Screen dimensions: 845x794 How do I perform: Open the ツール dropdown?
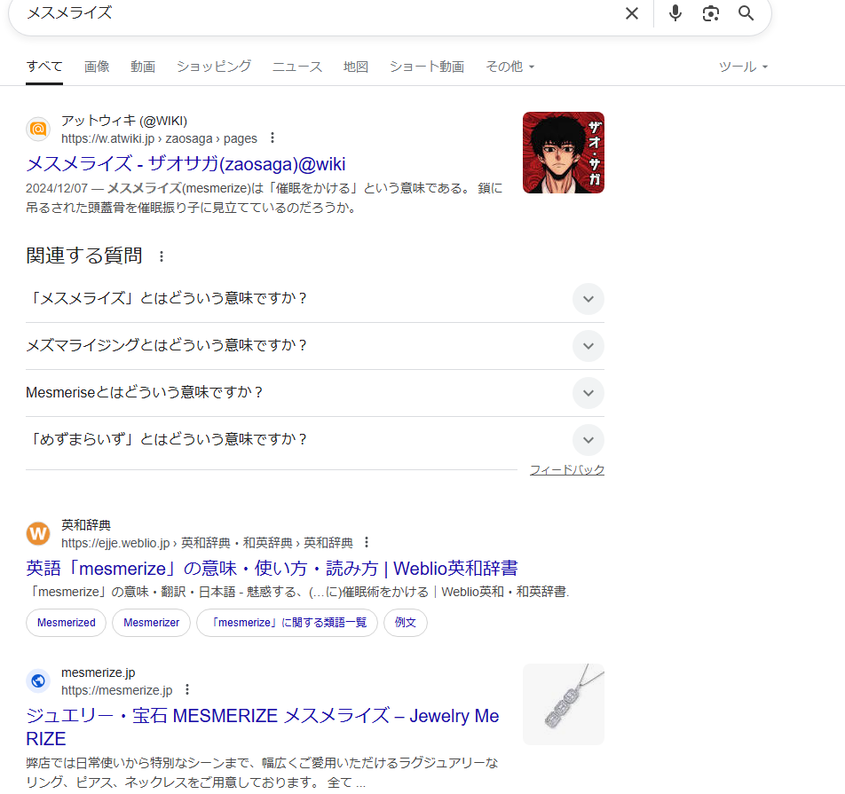(x=743, y=67)
